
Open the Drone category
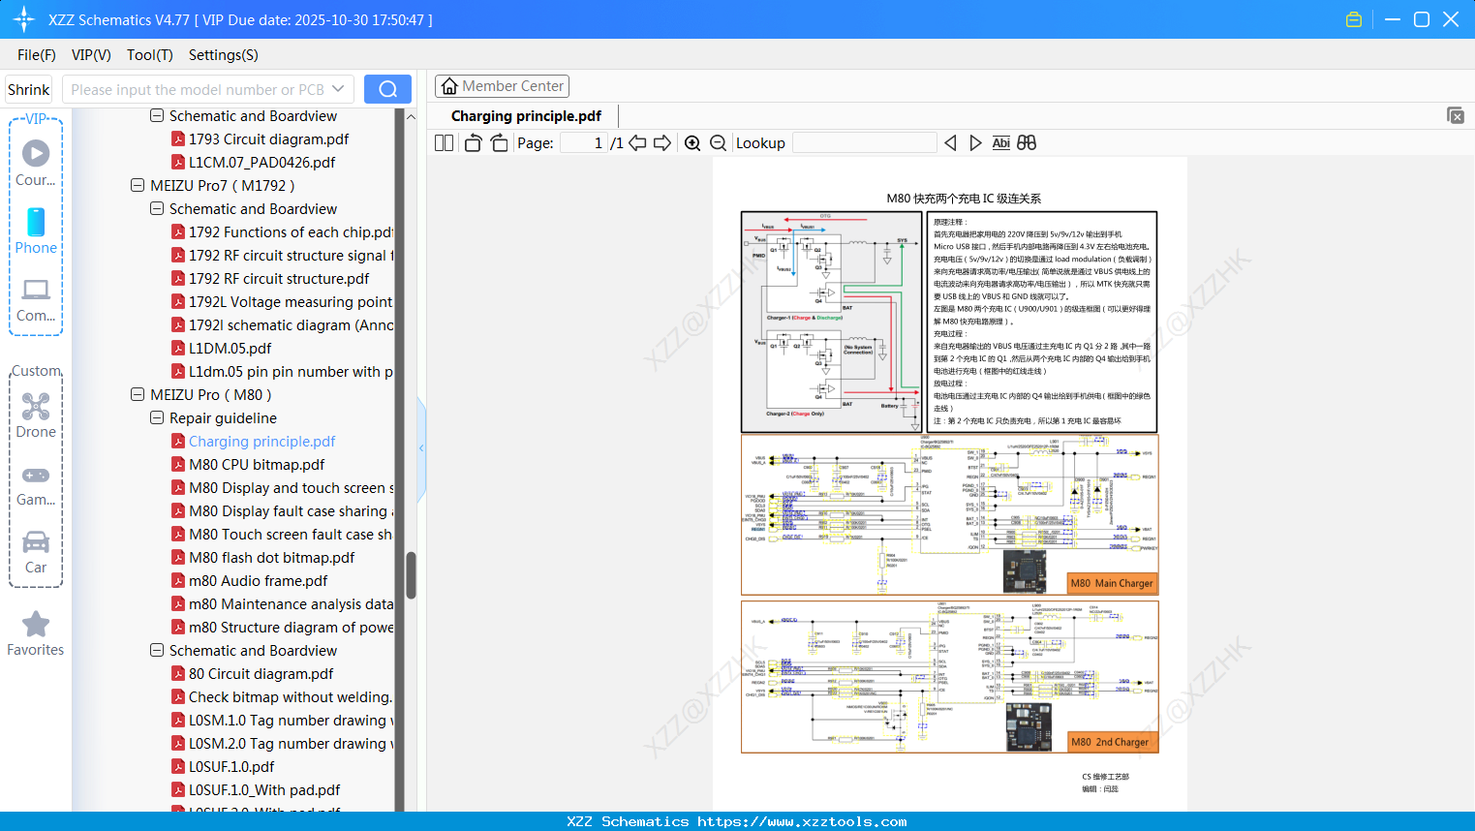pos(36,415)
